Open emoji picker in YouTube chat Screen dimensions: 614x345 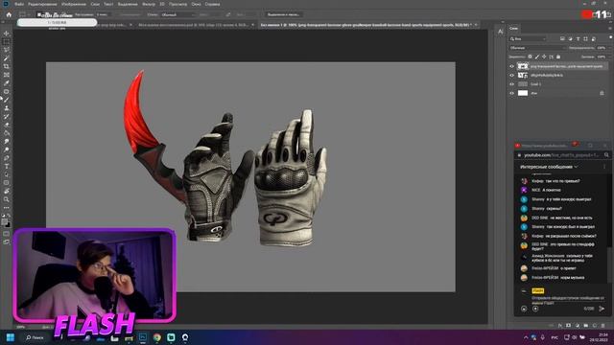[x=524, y=309]
